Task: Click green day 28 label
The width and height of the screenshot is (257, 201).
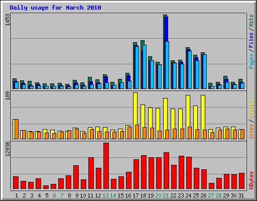Action: pos(218,195)
